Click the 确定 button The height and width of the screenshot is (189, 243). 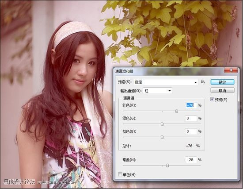click(222, 82)
